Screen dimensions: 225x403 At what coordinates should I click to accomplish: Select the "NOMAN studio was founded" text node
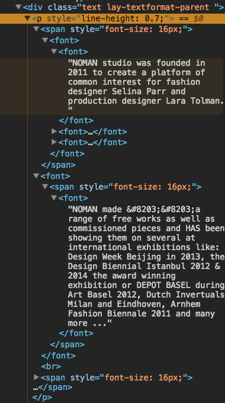(146, 87)
